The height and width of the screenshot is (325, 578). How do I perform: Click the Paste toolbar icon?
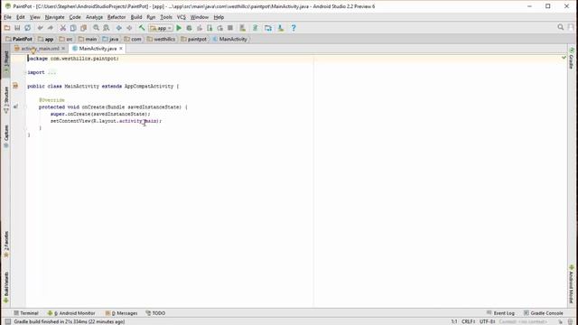click(x=83, y=28)
